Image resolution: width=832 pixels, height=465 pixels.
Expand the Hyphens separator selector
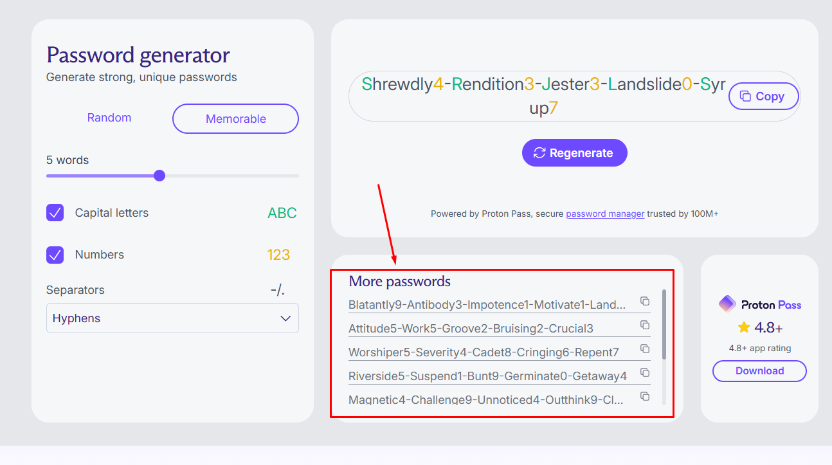[x=172, y=318]
